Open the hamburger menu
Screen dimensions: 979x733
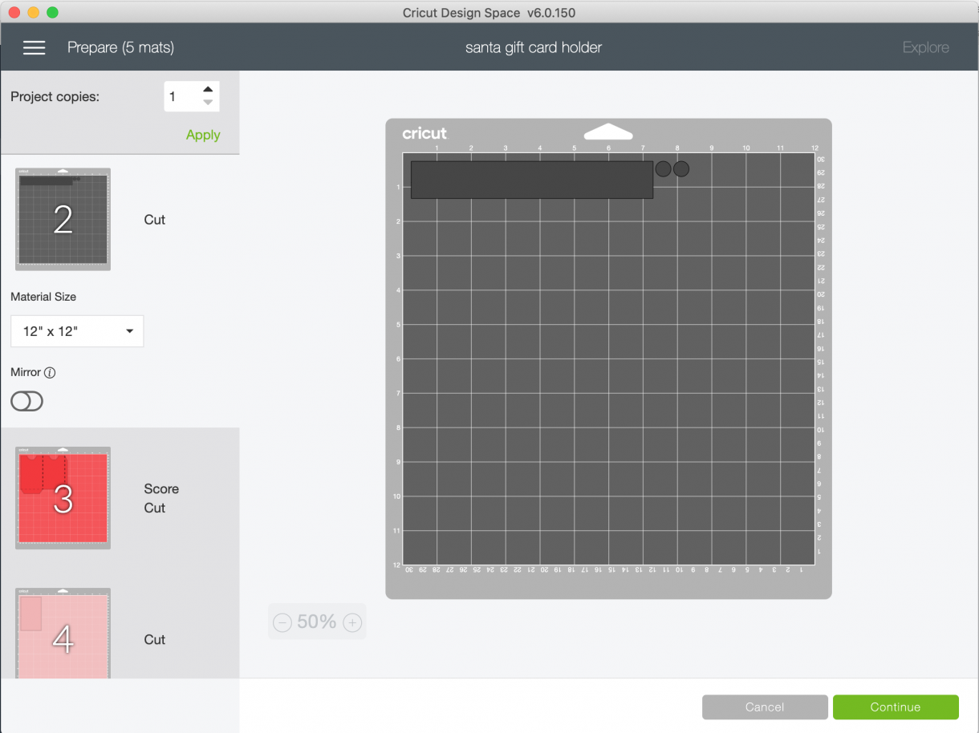click(34, 47)
